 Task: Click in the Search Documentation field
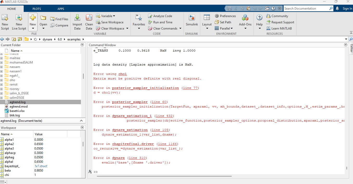[306, 8]
